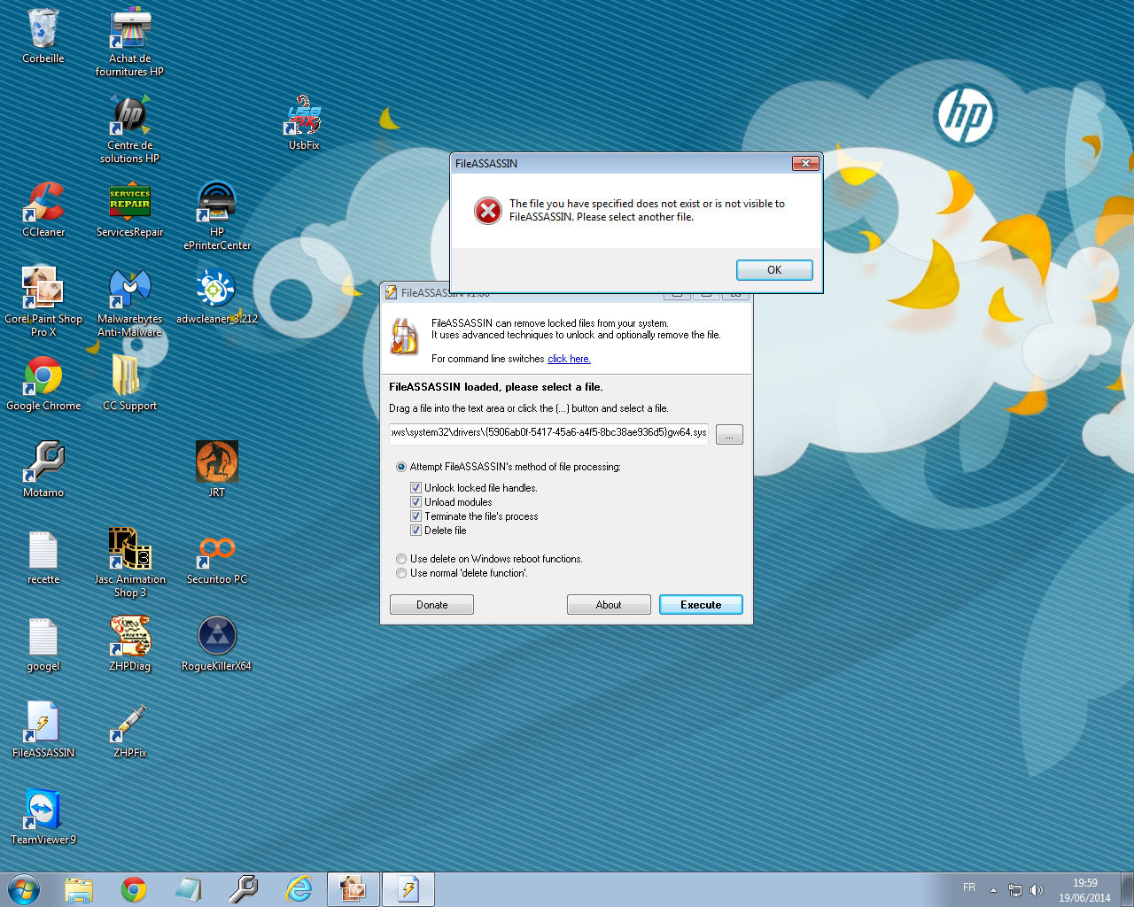
Task: Toggle Terminate the file's process checkbox
Action: point(416,516)
